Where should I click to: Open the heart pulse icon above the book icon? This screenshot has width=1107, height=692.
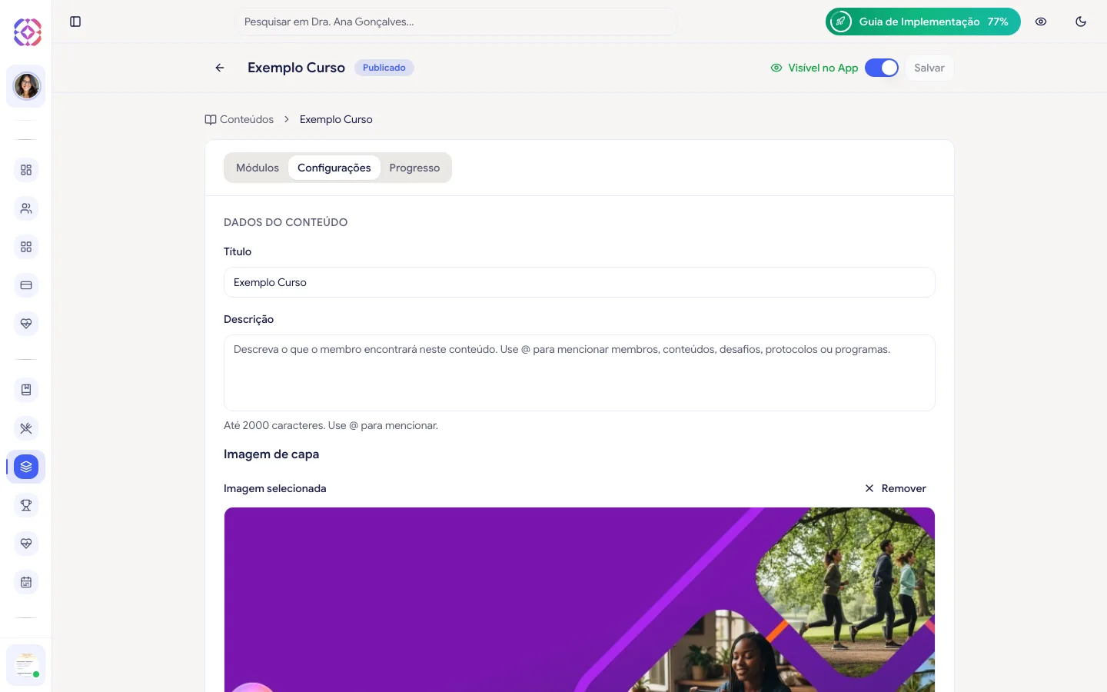pyautogui.click(x=26, y=324)
